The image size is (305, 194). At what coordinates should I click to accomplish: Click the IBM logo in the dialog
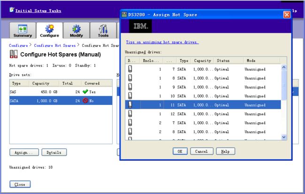tap(140, 26)
